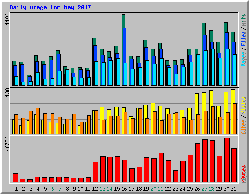This screenshot has height=194, width=249.
Task: Click green weekend day 6 label
Action: tap(53, 189)
